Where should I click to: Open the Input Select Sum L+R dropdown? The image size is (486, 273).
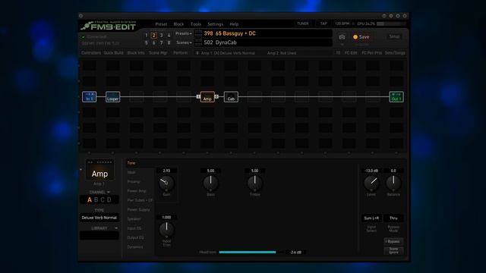(371, 218)
